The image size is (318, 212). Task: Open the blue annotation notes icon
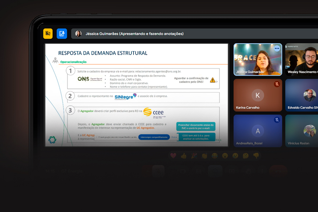coord(62,34)
